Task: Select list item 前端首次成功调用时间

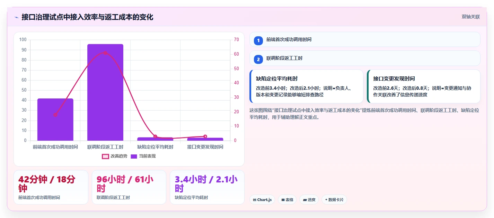Action: coord(365,39)
